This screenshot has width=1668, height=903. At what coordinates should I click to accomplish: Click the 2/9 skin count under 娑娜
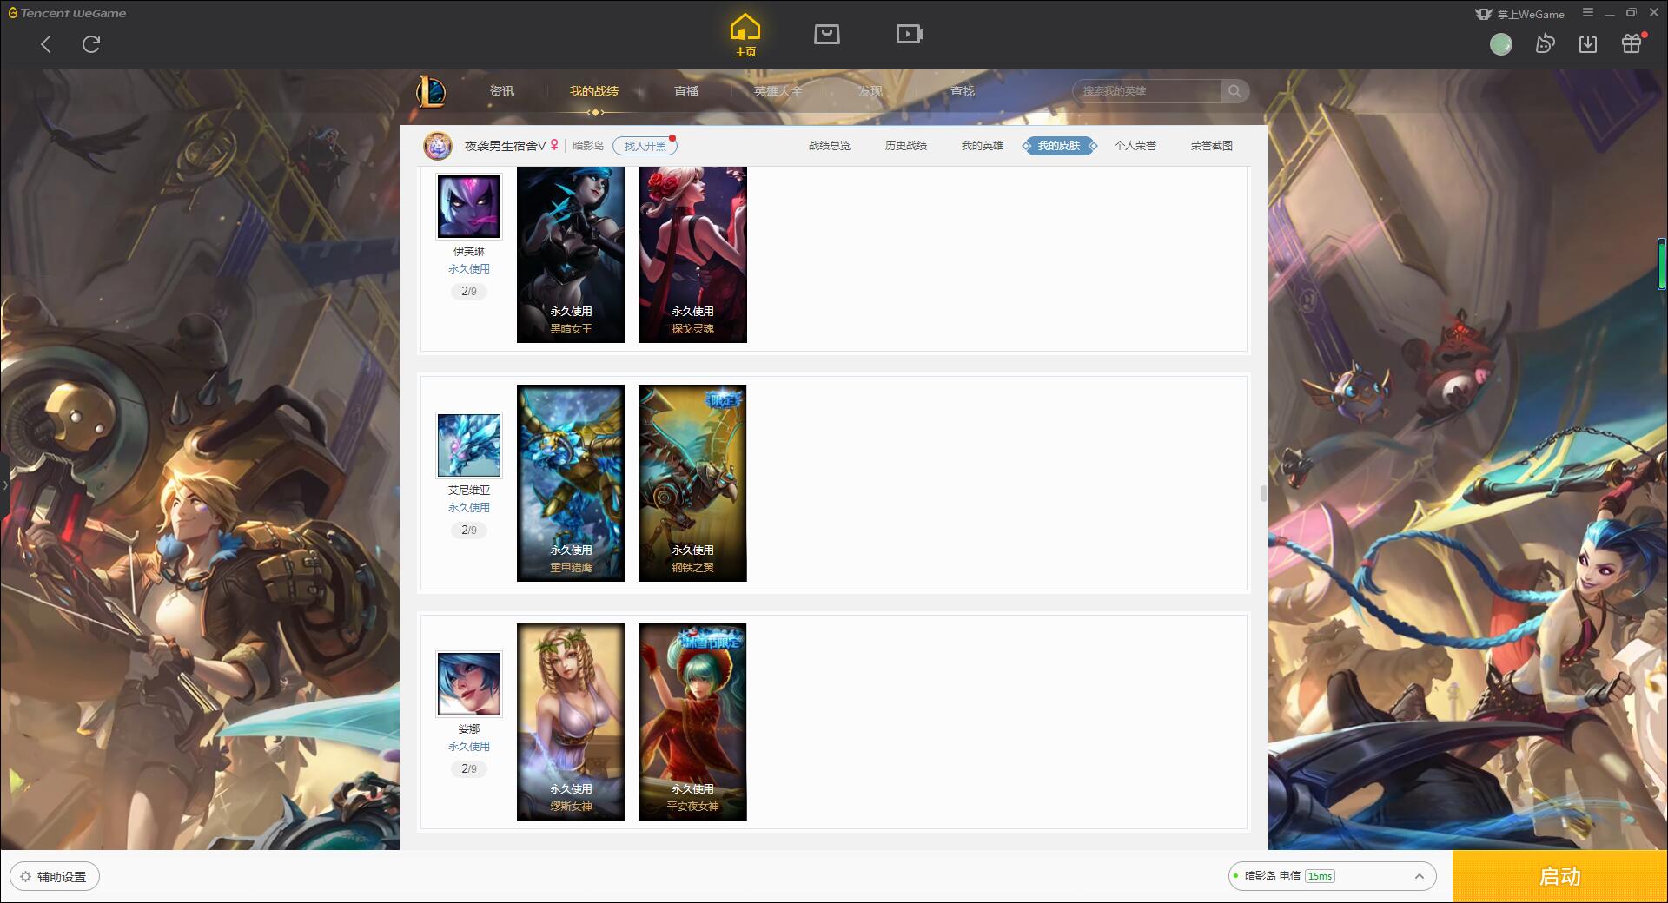(x=469, y=768)
